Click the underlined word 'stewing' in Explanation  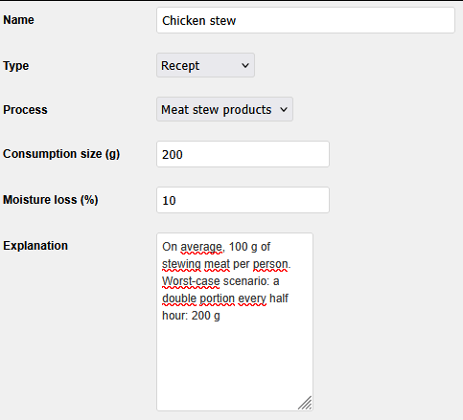(181, 264)
